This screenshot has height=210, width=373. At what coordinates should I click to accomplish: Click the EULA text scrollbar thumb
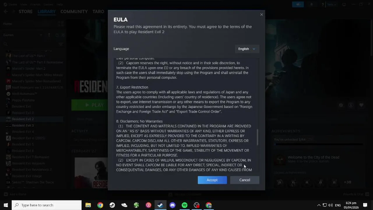[257, 138]
